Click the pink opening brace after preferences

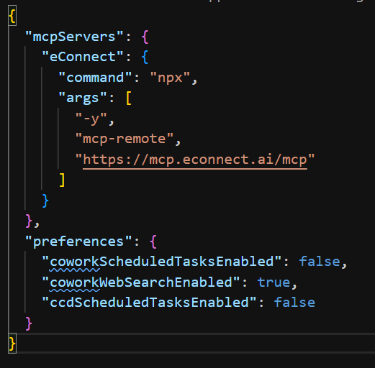(153, 241)
